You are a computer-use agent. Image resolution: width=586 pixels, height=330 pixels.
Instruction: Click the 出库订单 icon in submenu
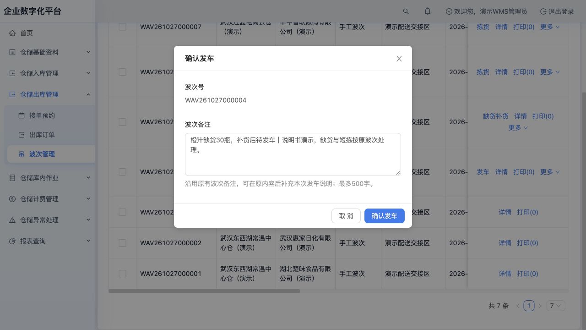pos(22,135)
